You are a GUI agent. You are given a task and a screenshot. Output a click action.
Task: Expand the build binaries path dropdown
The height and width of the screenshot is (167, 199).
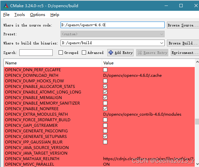pyautogui.click(x=162, y=43)
